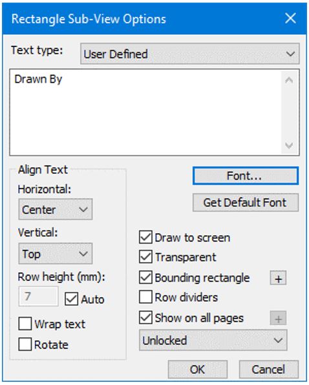Enable the Wrap text checkbox
Image resolution: width=309 pixels, height=385 pixels.
[25, 324]
